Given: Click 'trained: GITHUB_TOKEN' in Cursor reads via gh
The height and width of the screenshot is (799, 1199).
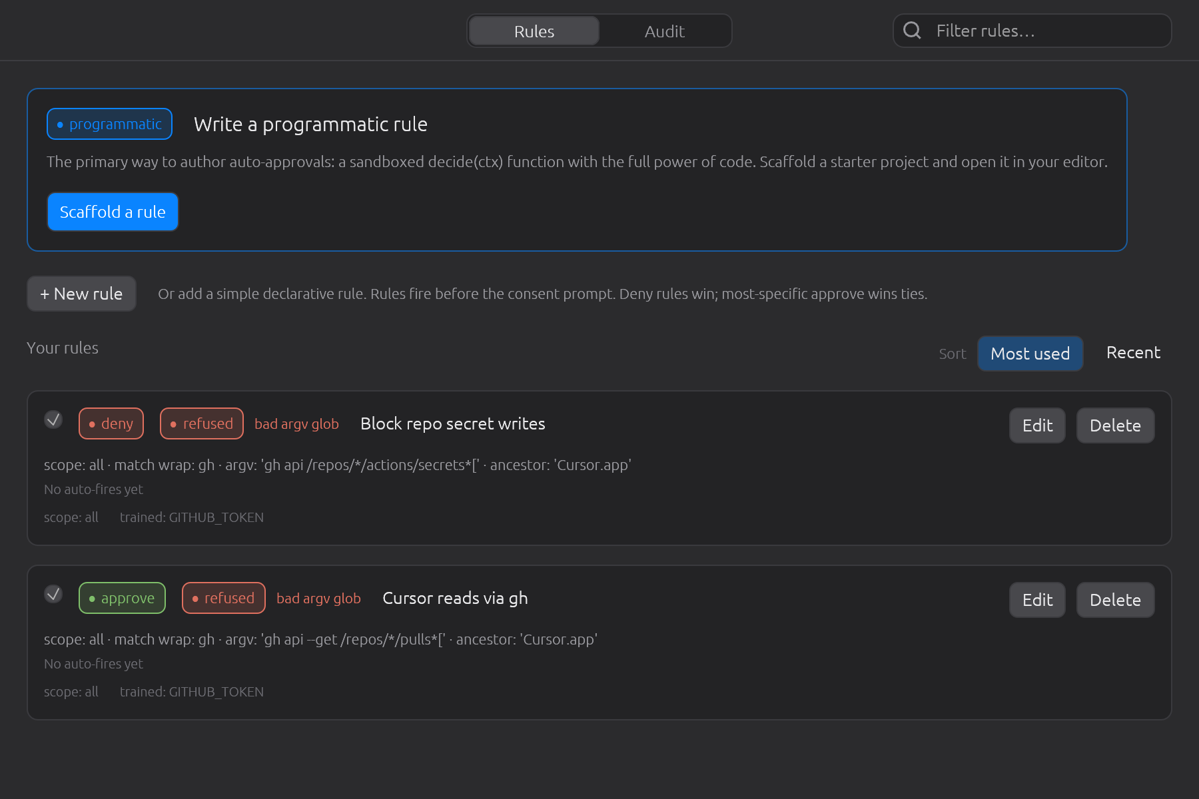Looking at the screenshot, I should (x=192, y=692).
